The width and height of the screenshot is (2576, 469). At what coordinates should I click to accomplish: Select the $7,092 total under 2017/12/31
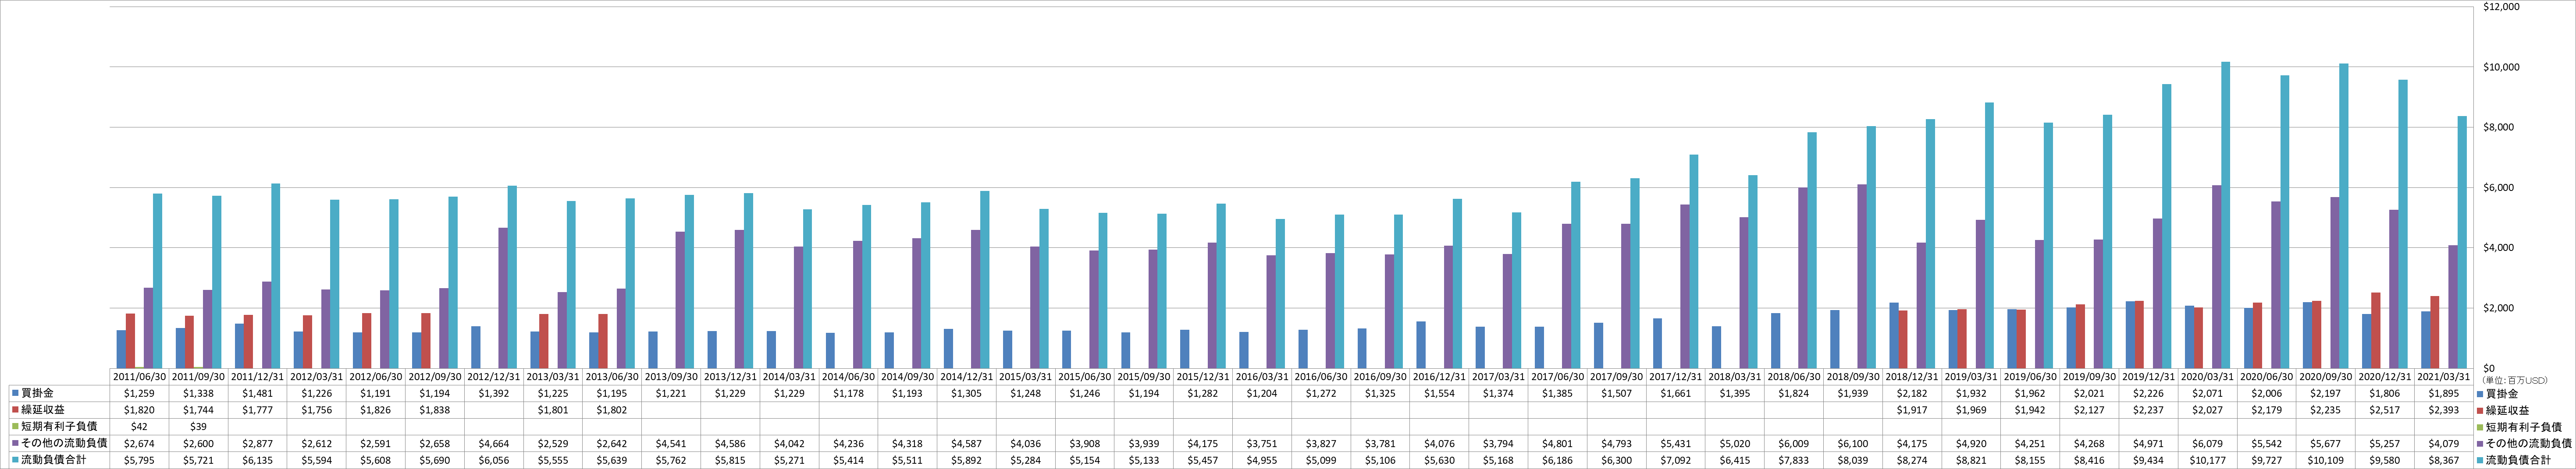1676,459
